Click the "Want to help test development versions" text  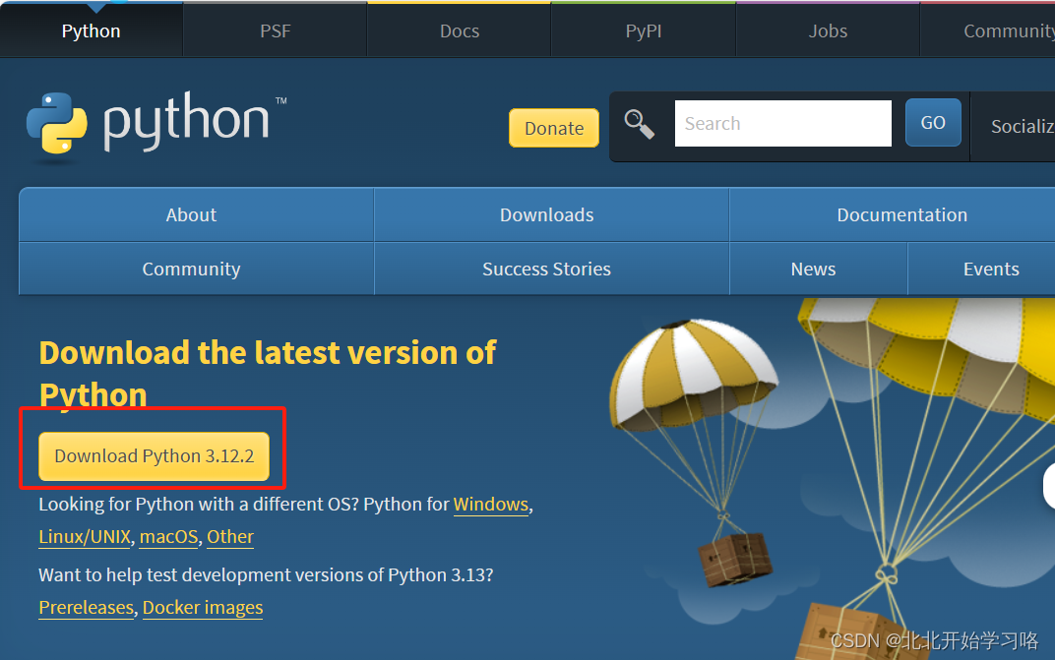pyautogui.click(x=266, y=575)
